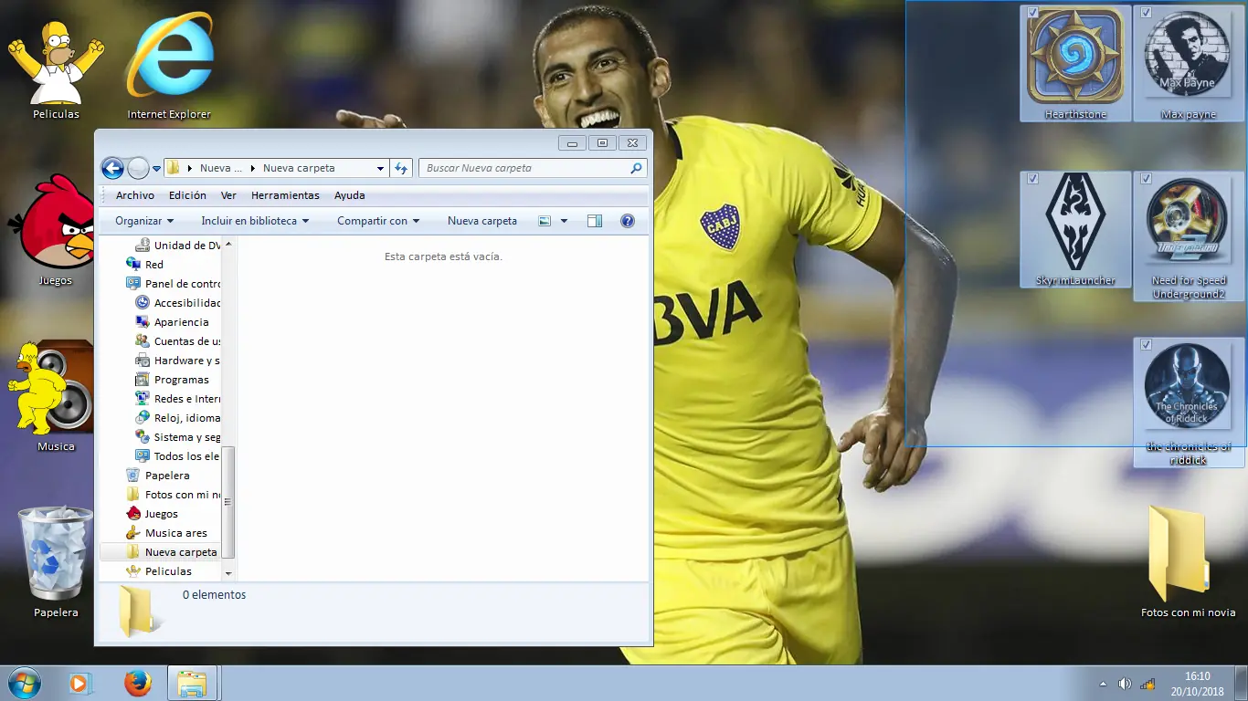Select Red in the navigation tree

154,265
